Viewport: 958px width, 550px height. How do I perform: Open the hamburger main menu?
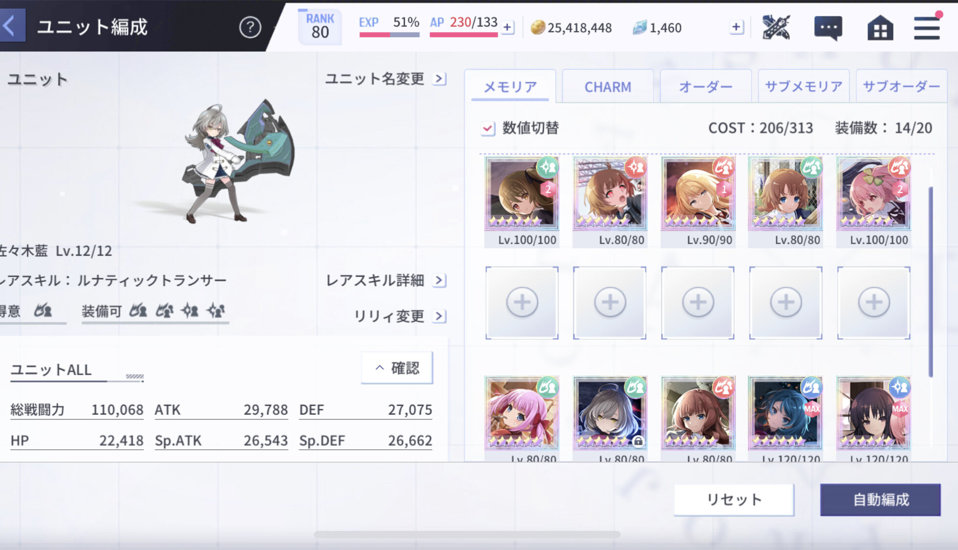pos(927,27)
